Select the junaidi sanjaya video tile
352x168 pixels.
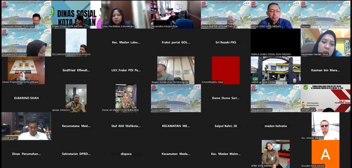26,126
